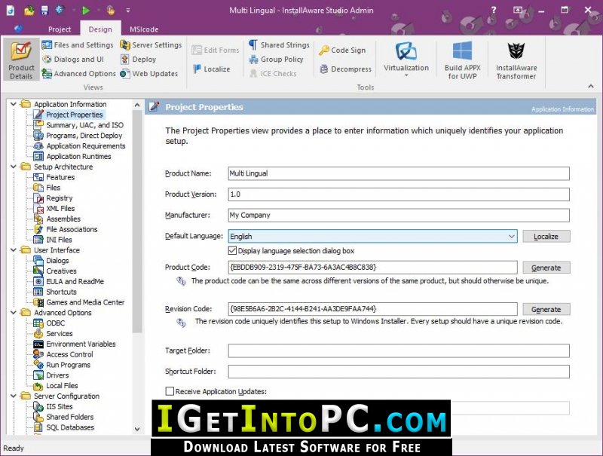Click the Localize ribbon tool
Image resolution: width=603 pixels, height=456 pixels.
pos(212,69)
